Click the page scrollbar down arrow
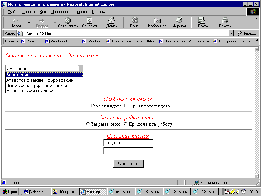Image resolution: width=261 pixels, height=196 pixels. click(257, 176)
